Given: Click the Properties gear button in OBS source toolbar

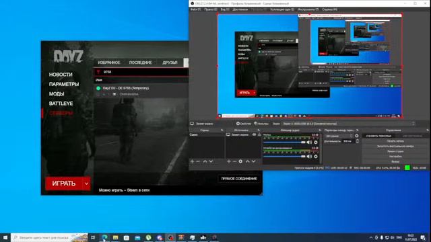Looking at the screenshot, I should (244, 124).
